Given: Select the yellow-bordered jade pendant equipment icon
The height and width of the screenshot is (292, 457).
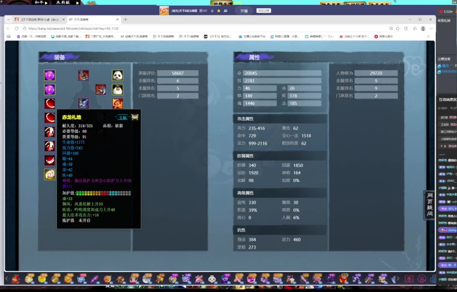Looking at the screenshot, I should pyautogui.click(x=50, y=174).
